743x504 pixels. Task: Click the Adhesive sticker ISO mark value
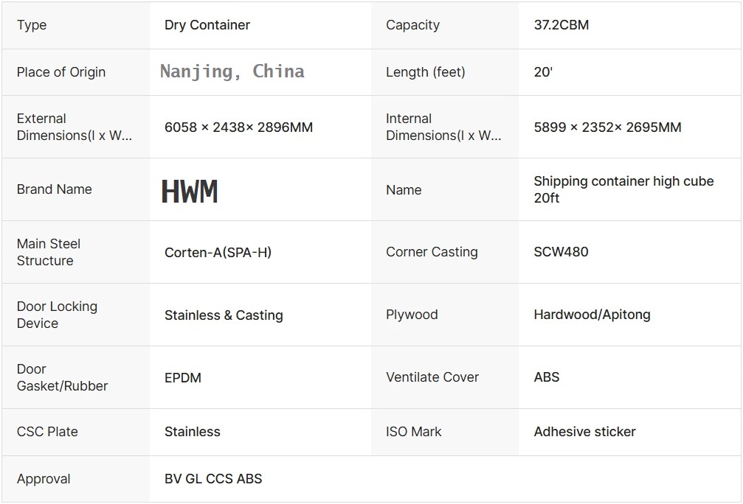pyautogui.click(x=584, y=432)
